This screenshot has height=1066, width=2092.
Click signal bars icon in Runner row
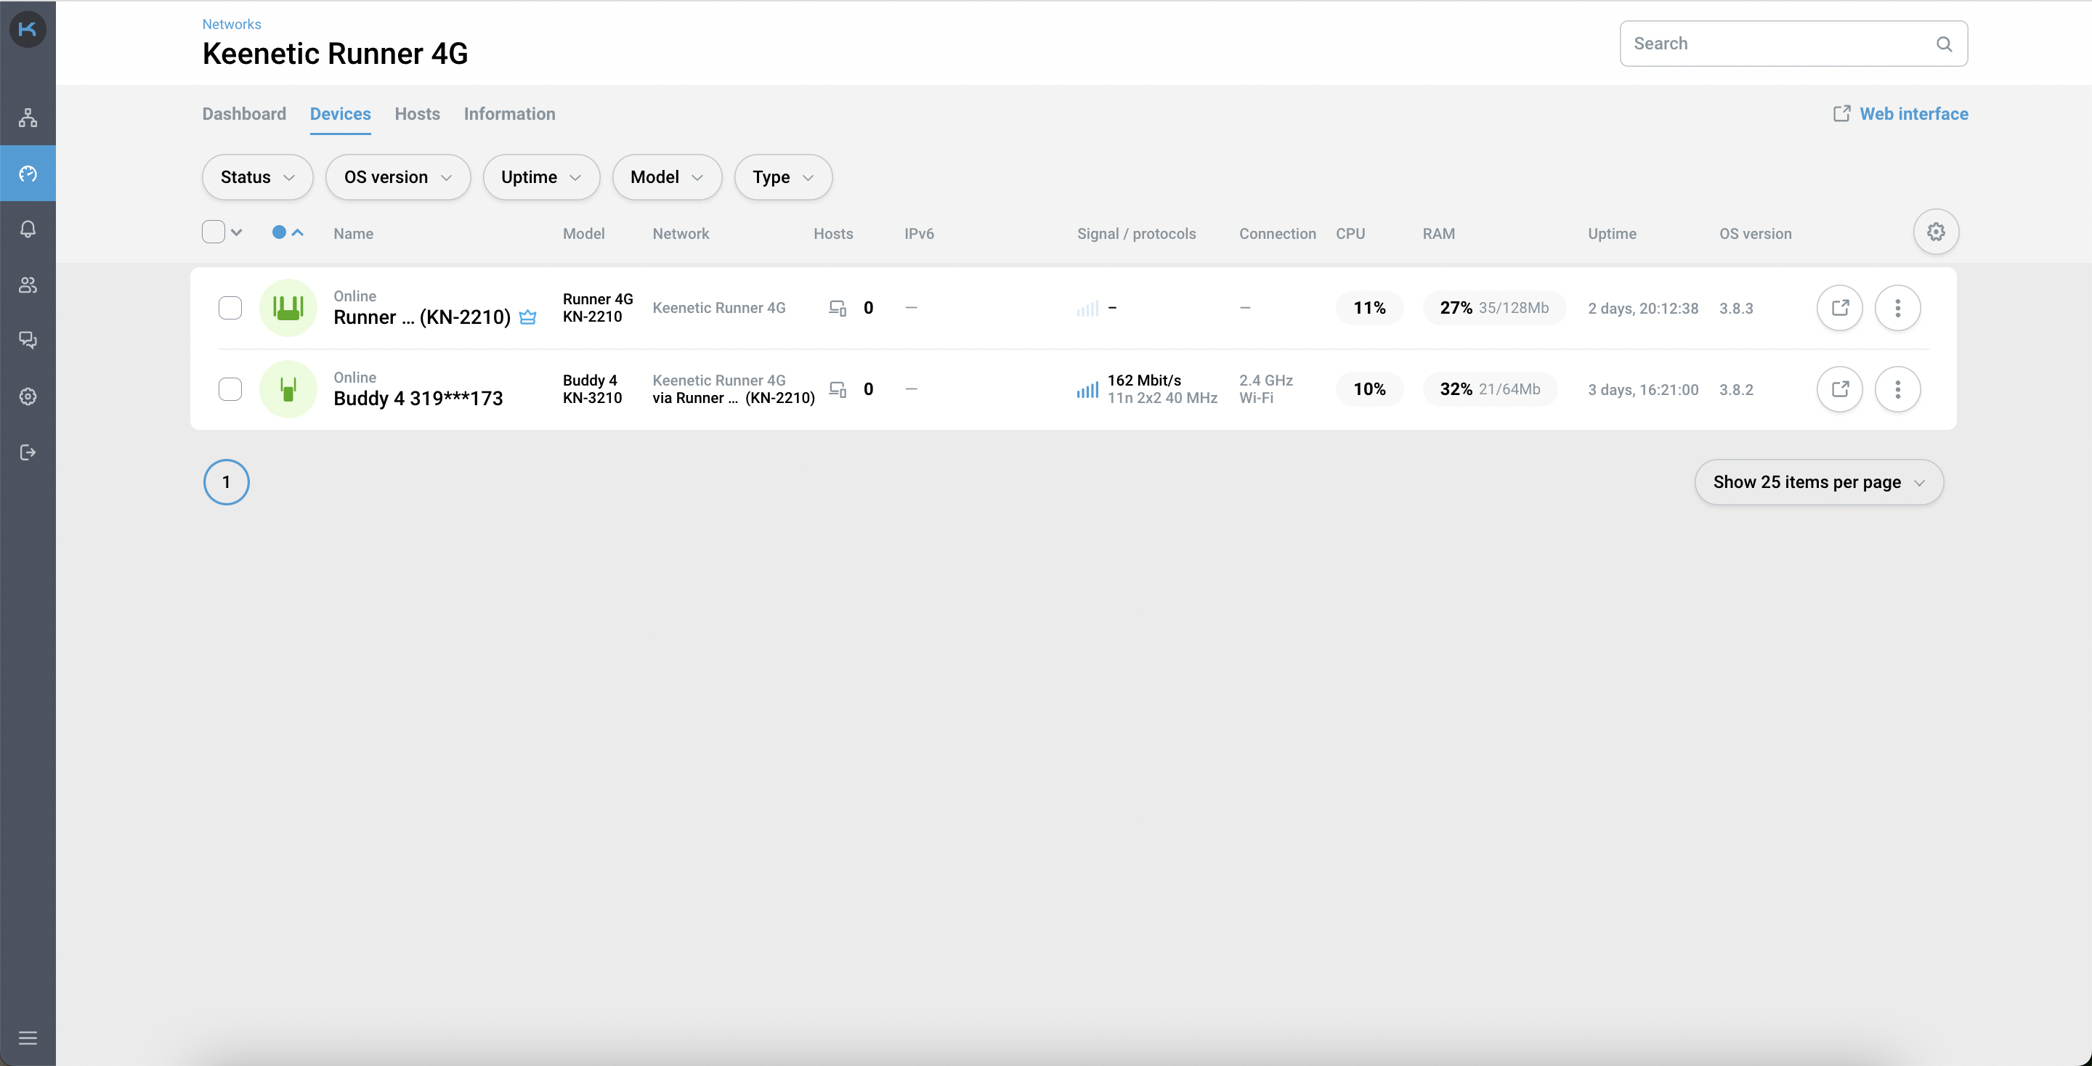coord(1087,309)
